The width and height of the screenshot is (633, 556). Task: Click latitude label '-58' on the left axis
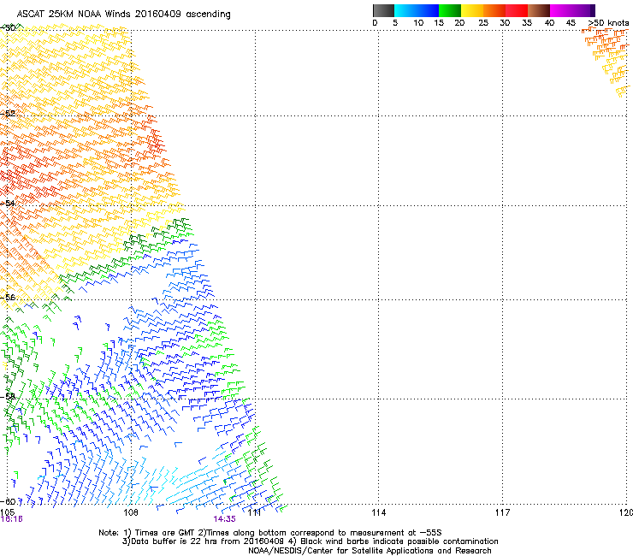coord(8,396)
